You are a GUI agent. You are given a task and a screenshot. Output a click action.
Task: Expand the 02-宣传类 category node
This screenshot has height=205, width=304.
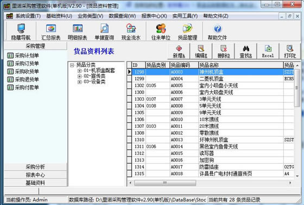[x=79, y=76]
